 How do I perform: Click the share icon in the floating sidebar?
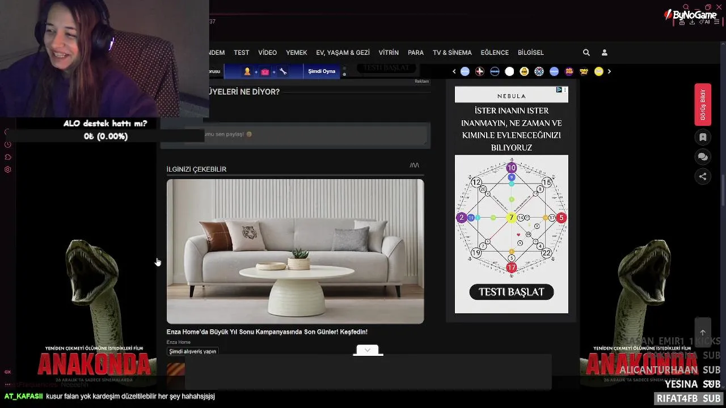click(703, 176)
